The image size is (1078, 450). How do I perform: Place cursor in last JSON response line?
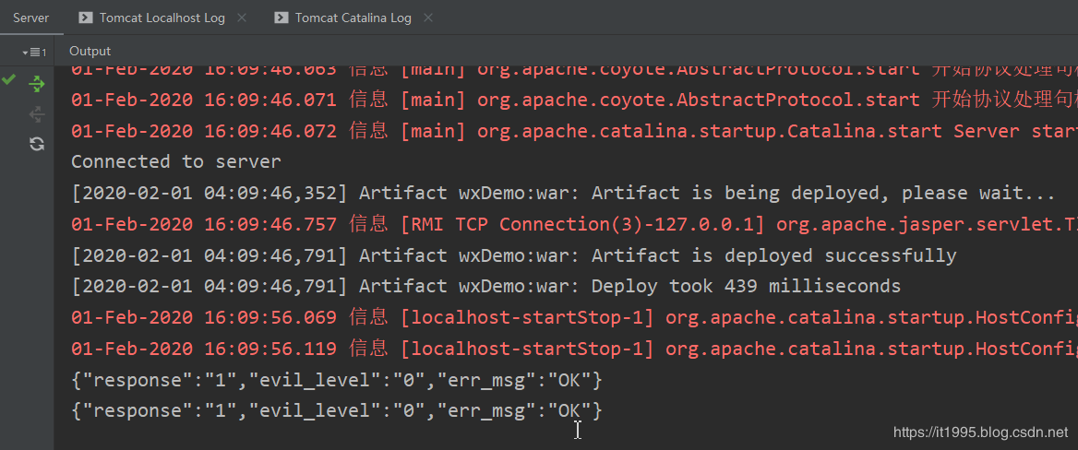[336, 409]
